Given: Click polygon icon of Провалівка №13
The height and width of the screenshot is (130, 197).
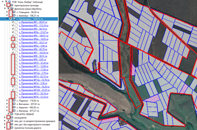Looking at the screenshot, I should tap(16, 76).
